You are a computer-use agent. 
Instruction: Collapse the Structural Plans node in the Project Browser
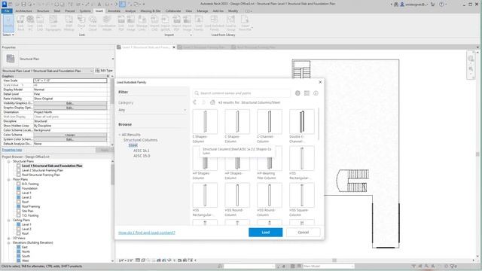click(x=9, y=161)
